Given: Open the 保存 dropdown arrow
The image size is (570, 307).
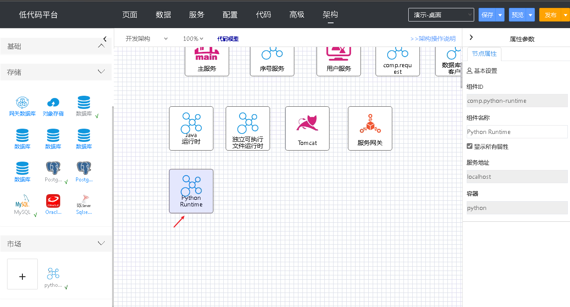Looking at the screenshot, I should click(500, 15).
